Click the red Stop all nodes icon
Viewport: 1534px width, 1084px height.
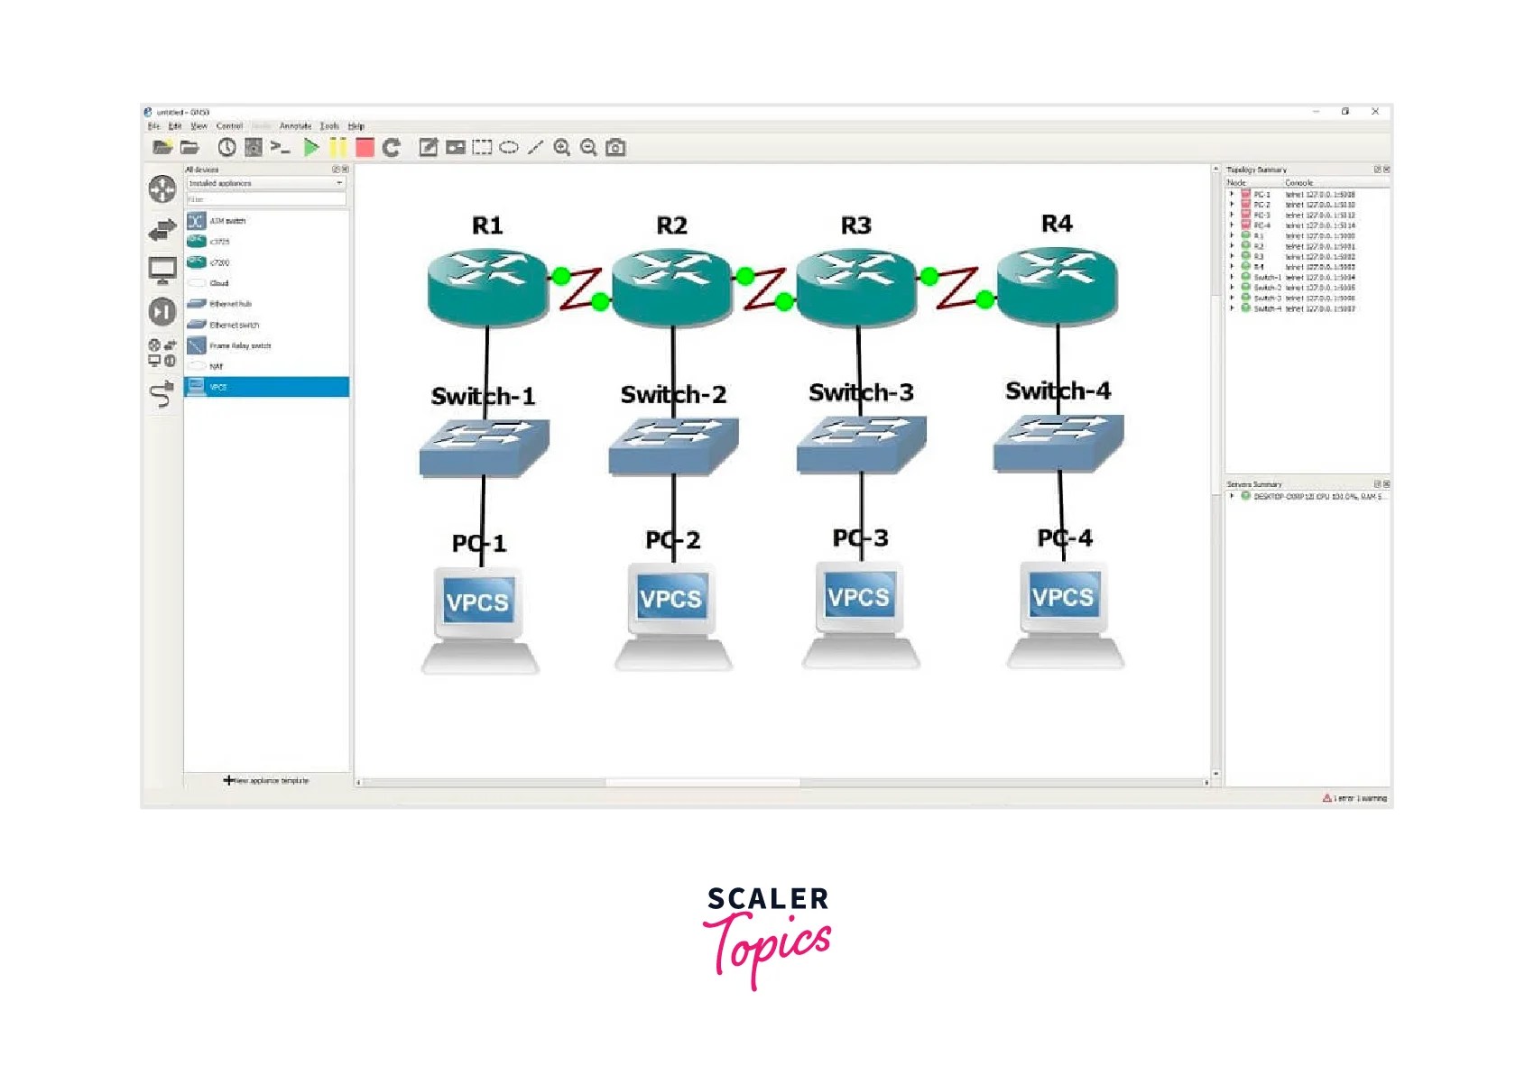[x=365, y=146]
